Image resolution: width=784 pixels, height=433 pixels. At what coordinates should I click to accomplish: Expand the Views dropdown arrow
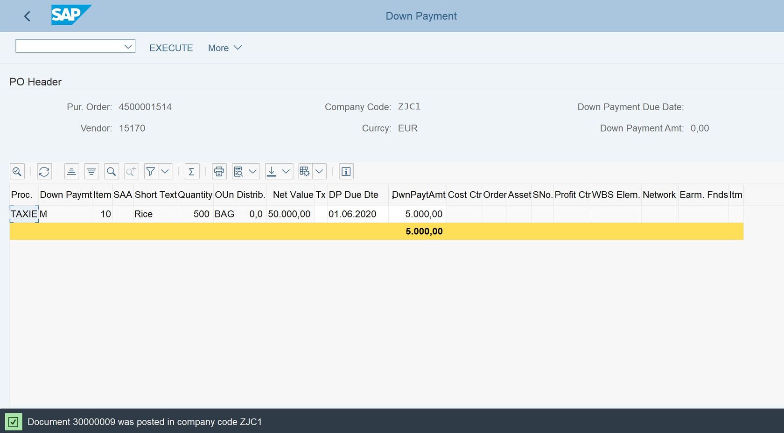click(252, 172)
